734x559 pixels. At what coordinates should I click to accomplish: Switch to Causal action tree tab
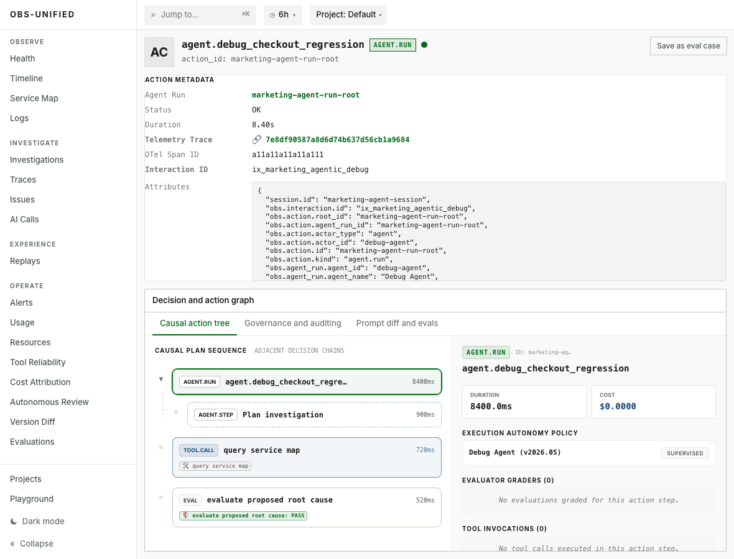[195, 324]
